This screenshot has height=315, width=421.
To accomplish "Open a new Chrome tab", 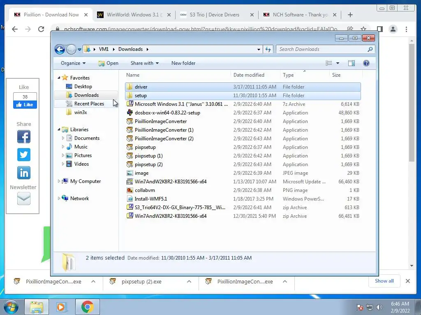I will coord(350,15).
